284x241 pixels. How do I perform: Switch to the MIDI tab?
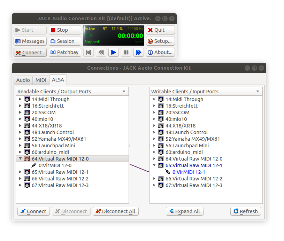click(41, 80)
